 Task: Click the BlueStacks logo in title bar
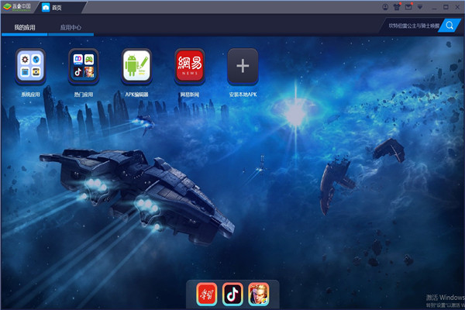(x=17, y=7)
